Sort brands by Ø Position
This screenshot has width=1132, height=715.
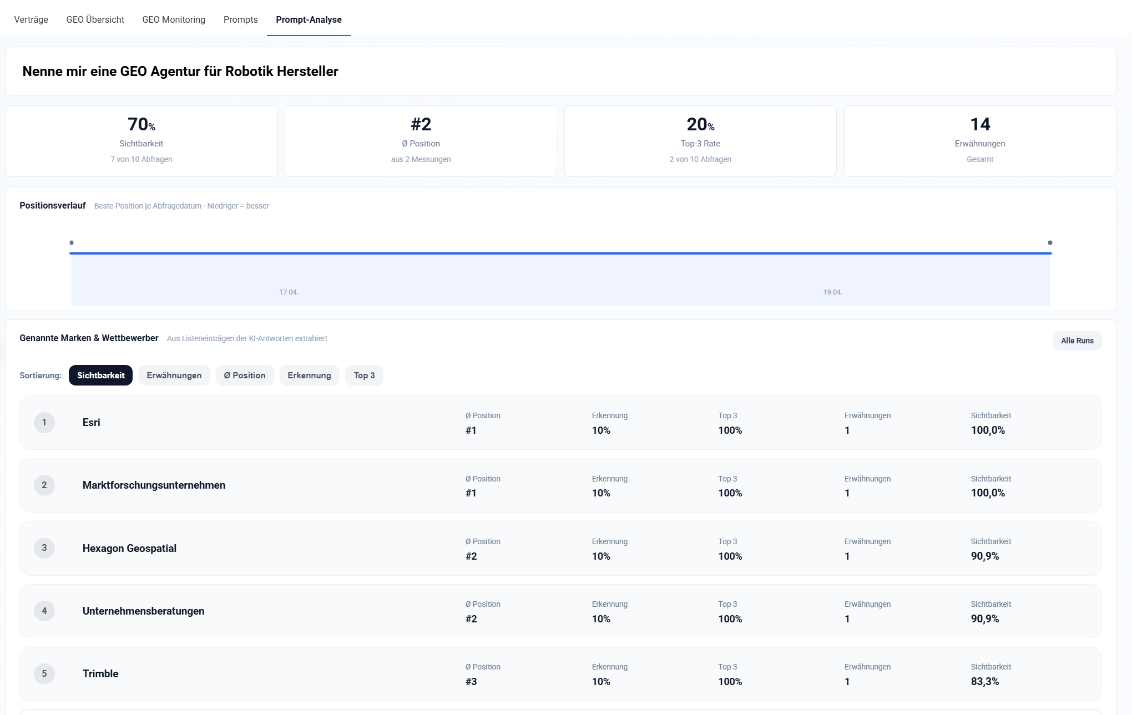point(244,376)
